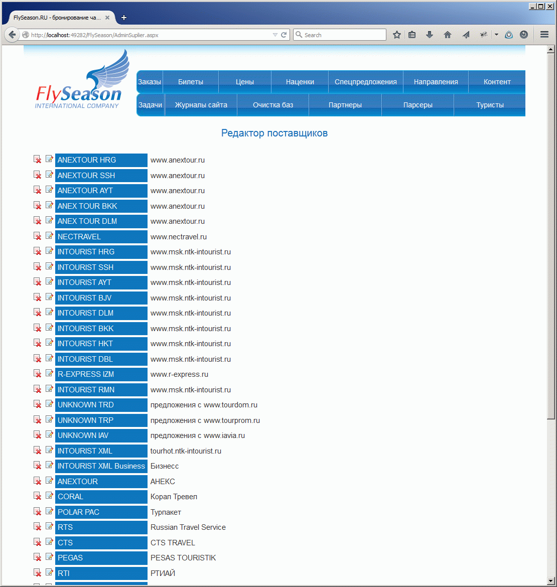Screen dimensions: 557x587
Task: Select the INTOURIST XML supplier name
Action: tap(101, 451)
